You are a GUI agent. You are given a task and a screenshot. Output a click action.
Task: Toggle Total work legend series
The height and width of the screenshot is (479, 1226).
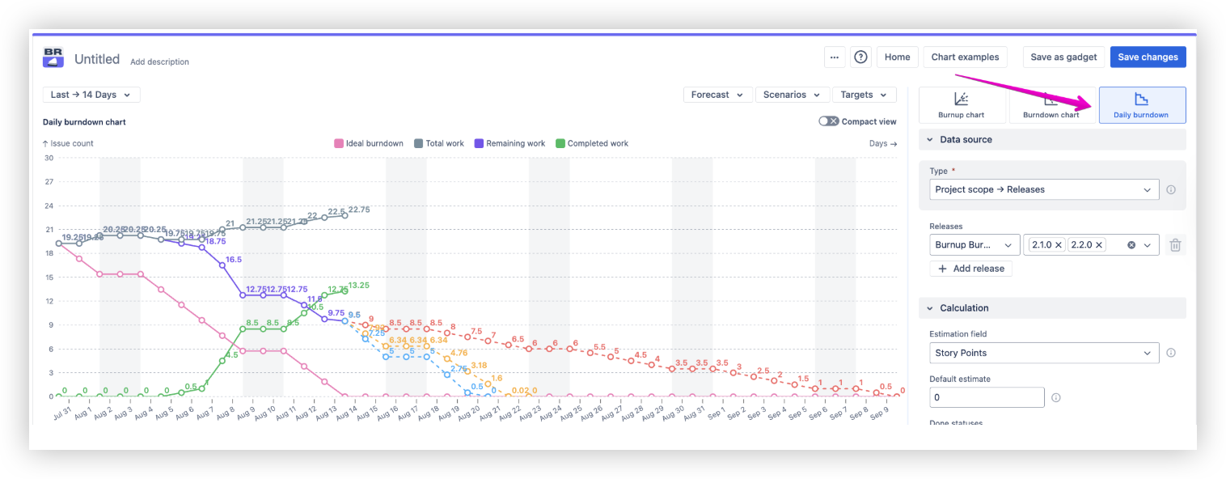439,143
